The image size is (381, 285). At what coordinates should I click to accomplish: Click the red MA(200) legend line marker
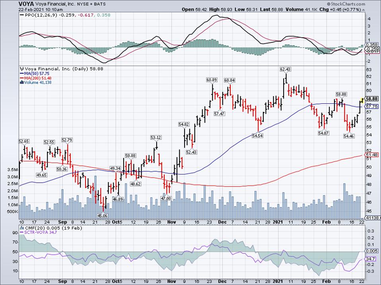[21, 78]
